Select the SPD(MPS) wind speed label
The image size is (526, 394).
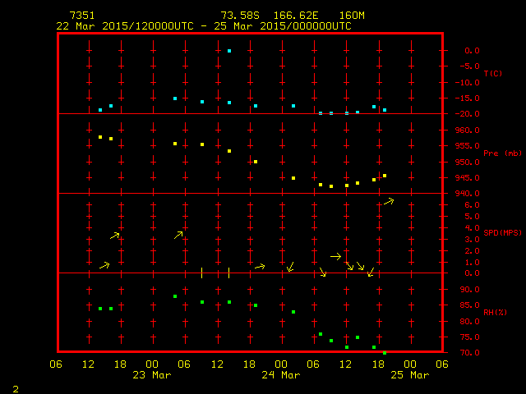502,233
